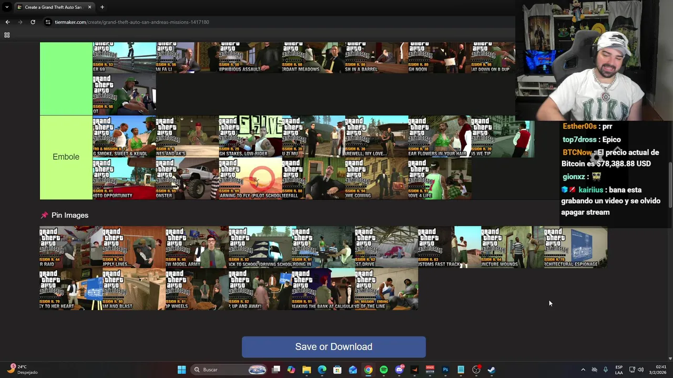Select the Up, Up and Away! thumbnail
Viewport: 673px width, 378px height.
[x=260, y=289]
